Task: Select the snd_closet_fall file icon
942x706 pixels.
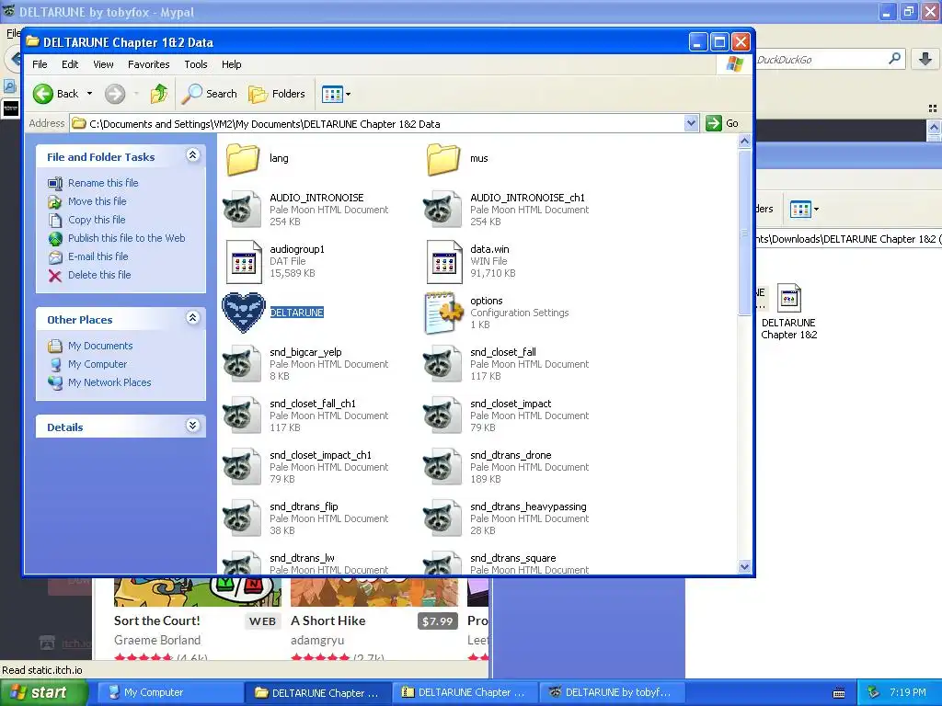Action: pyautogui.click(x=442, y=364)
